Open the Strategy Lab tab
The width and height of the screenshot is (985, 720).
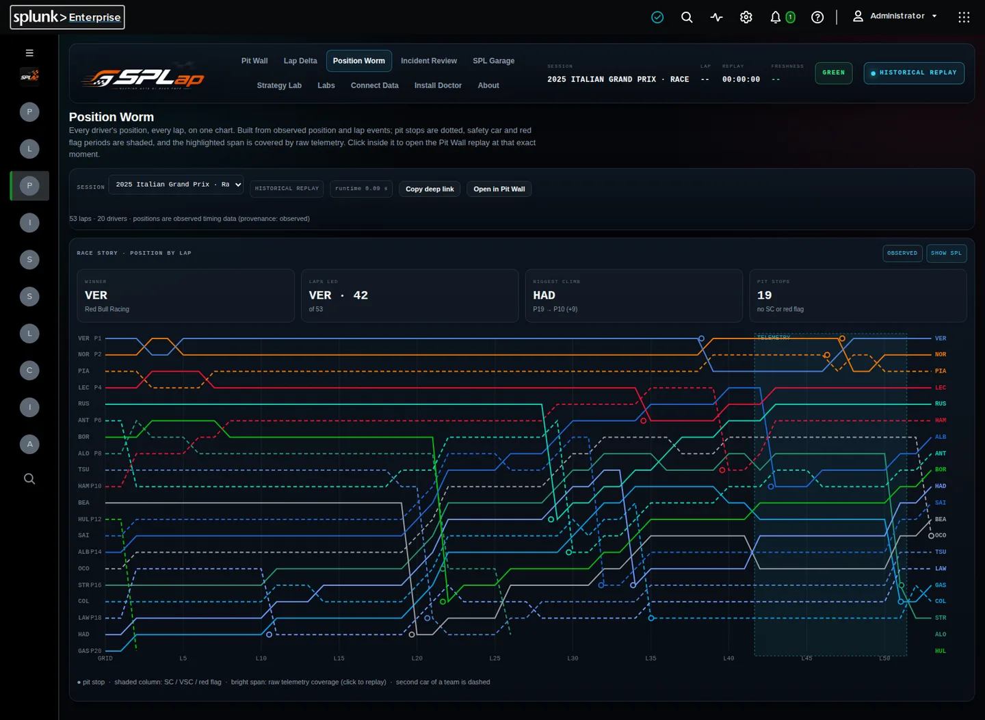(x=279, y=85)
